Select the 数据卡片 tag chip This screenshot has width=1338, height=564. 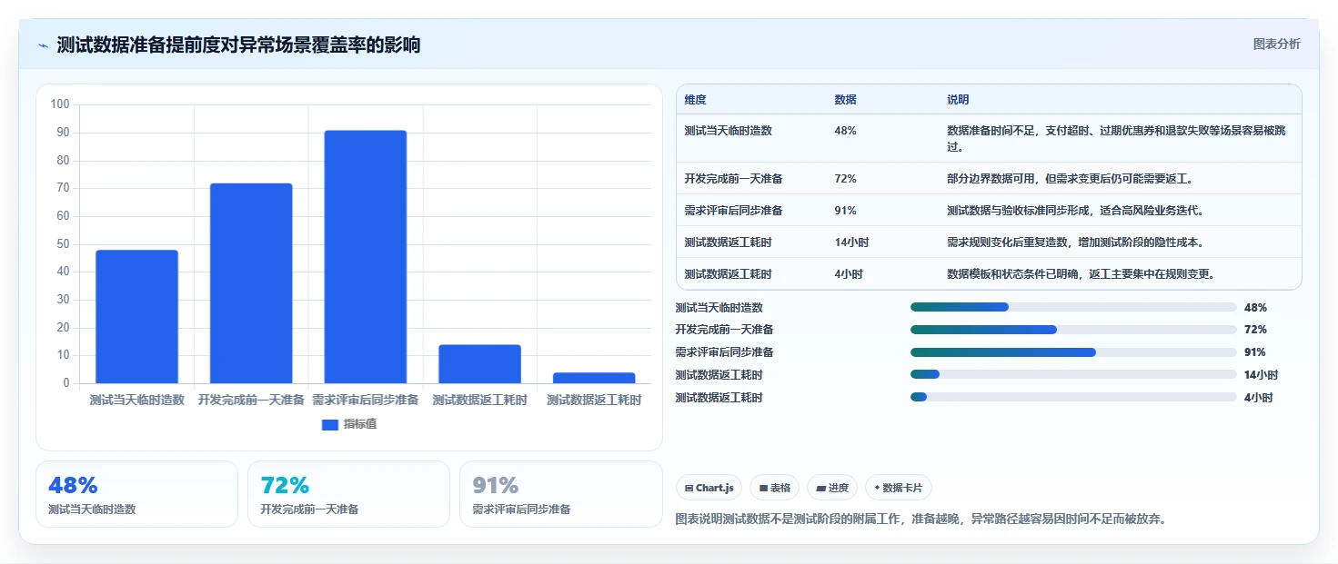pyautogui.click(x=898, y=488)
